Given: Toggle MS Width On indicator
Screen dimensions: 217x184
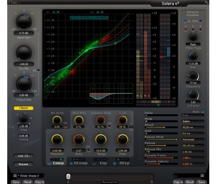Looking at the screenshot, I should pos(66,126).
